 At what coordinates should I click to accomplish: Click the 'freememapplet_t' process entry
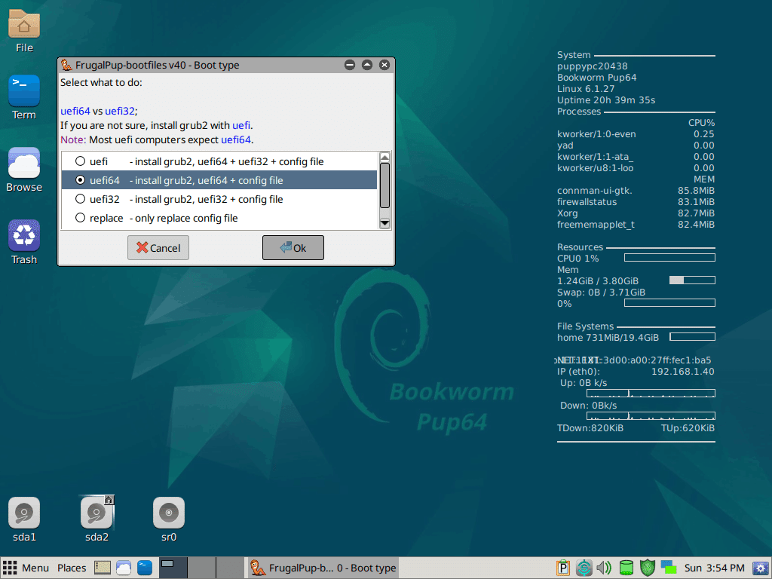(x=596, y=225)
